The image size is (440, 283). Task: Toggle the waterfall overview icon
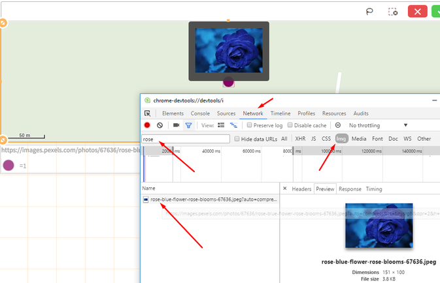point(233,125)
